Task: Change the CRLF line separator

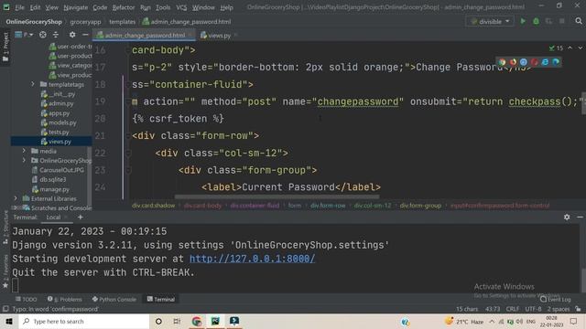Action: 512,309
